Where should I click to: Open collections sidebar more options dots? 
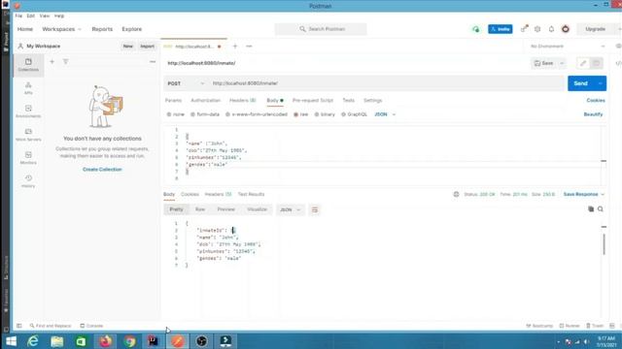(153, 62)
